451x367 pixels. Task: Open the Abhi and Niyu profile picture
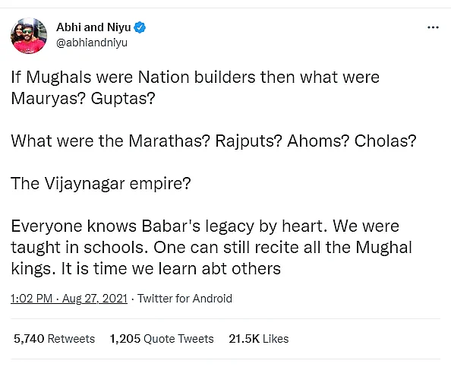pos(29,36)
